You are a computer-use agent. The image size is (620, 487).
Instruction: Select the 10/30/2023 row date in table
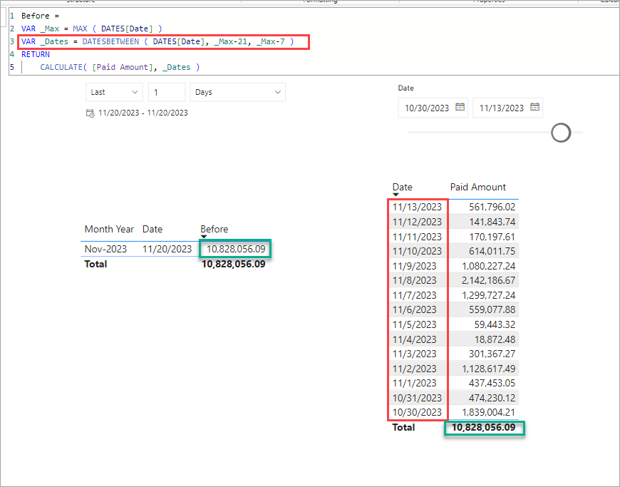(417, 412)
